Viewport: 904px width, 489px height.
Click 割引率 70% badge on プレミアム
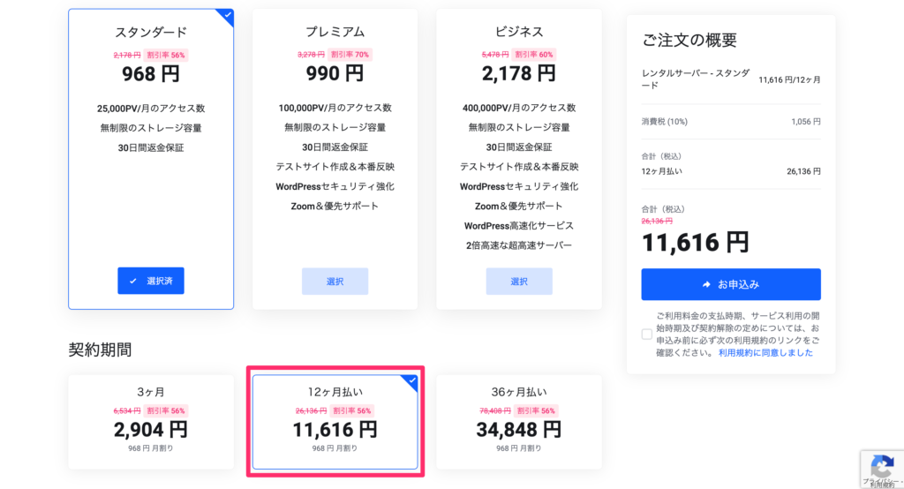(350, 55)
